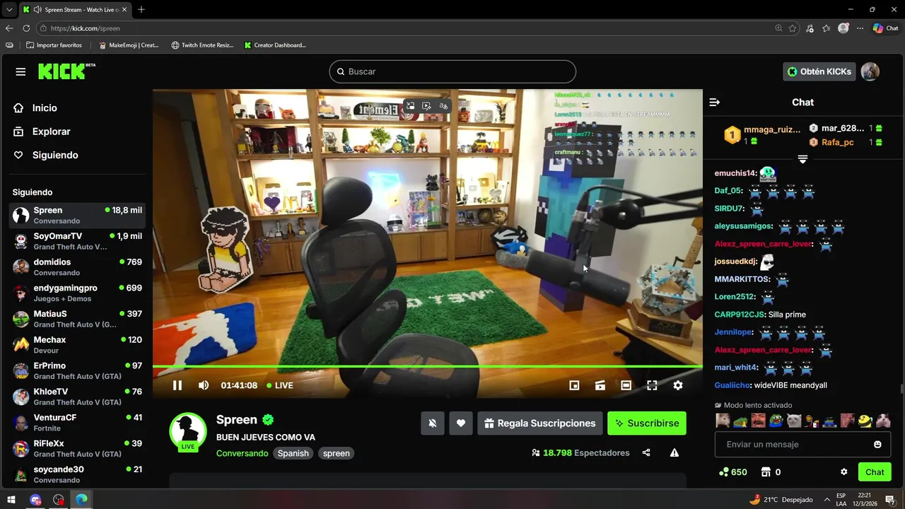Select the spreen tag
Image resolution: width=905 pixels, height=509 pixels.
pos(337,453)
